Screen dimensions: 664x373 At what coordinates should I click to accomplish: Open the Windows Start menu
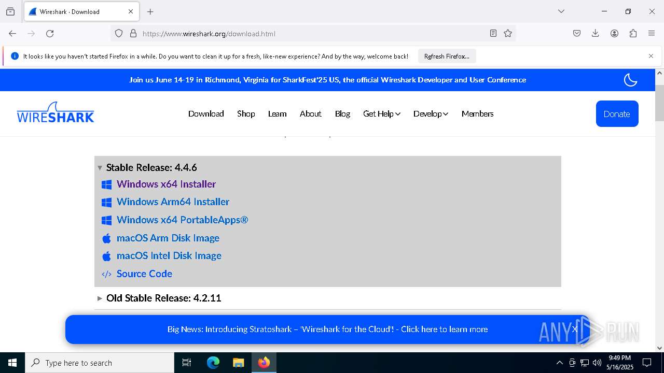click(x=12, y=363)
